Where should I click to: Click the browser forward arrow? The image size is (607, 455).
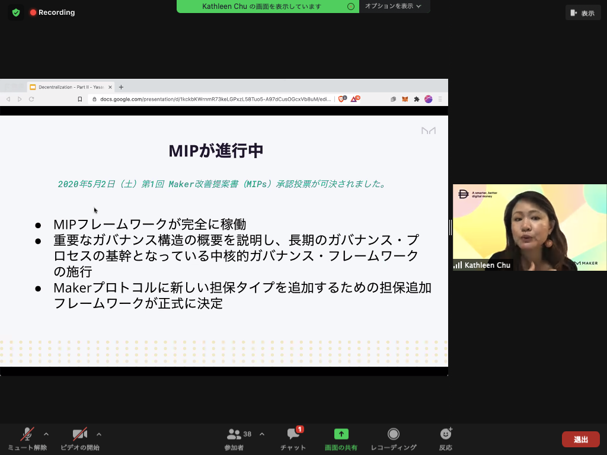20,99
